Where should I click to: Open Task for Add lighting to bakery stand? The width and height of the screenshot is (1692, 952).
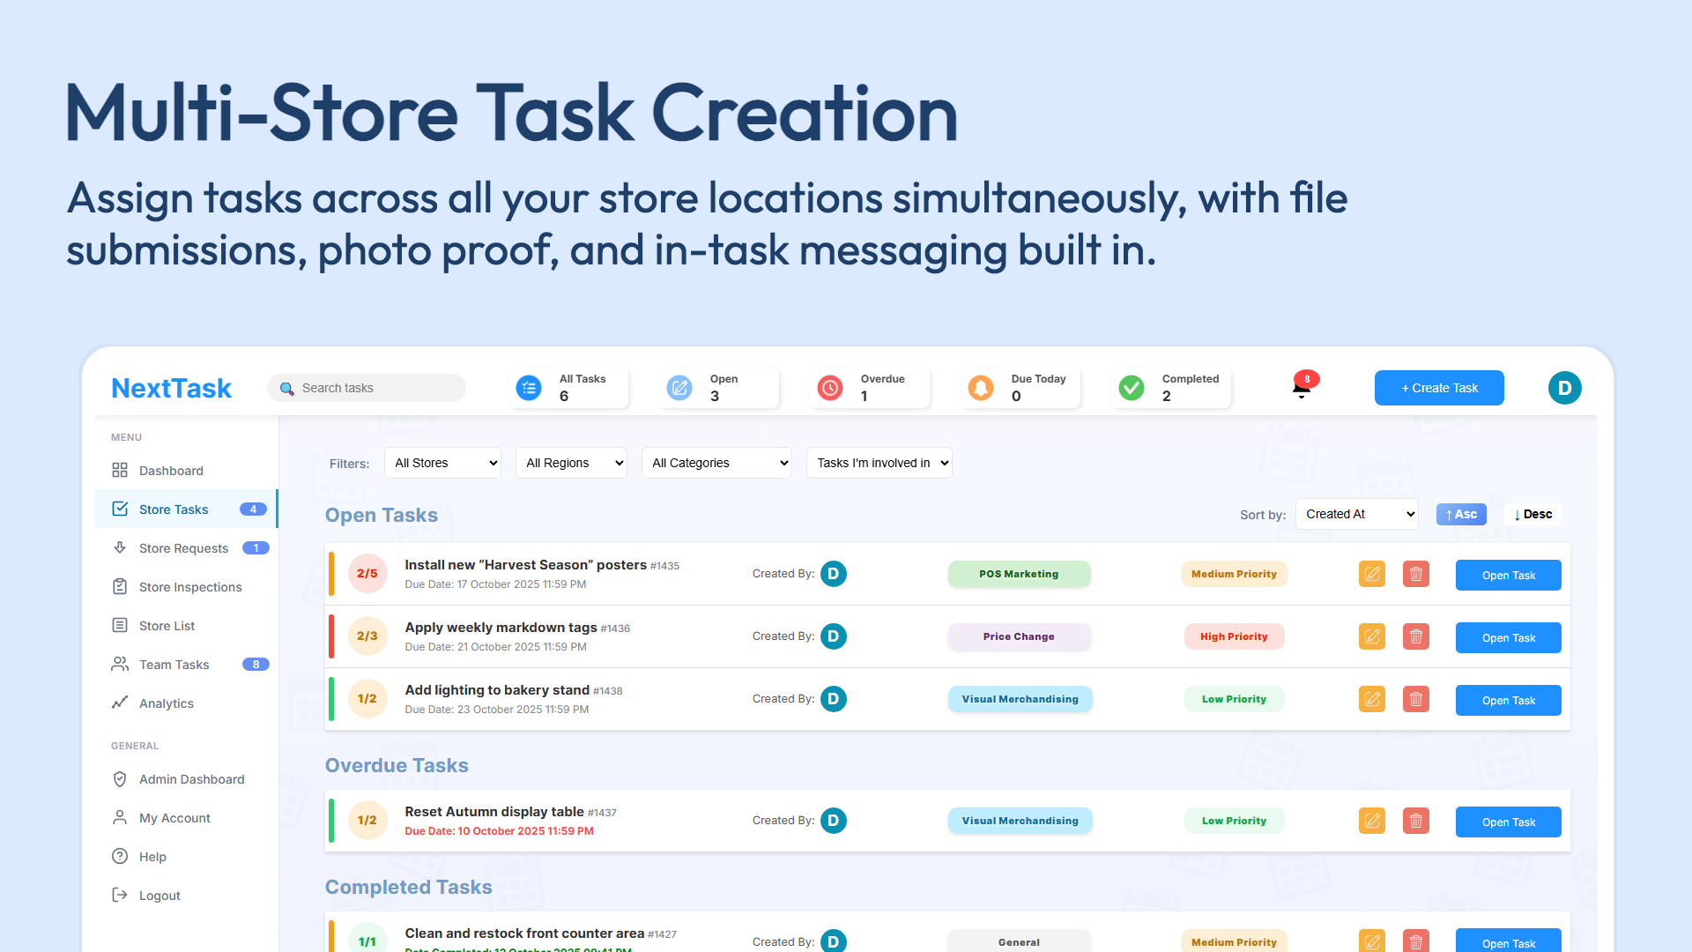(x=1508, y=701)
